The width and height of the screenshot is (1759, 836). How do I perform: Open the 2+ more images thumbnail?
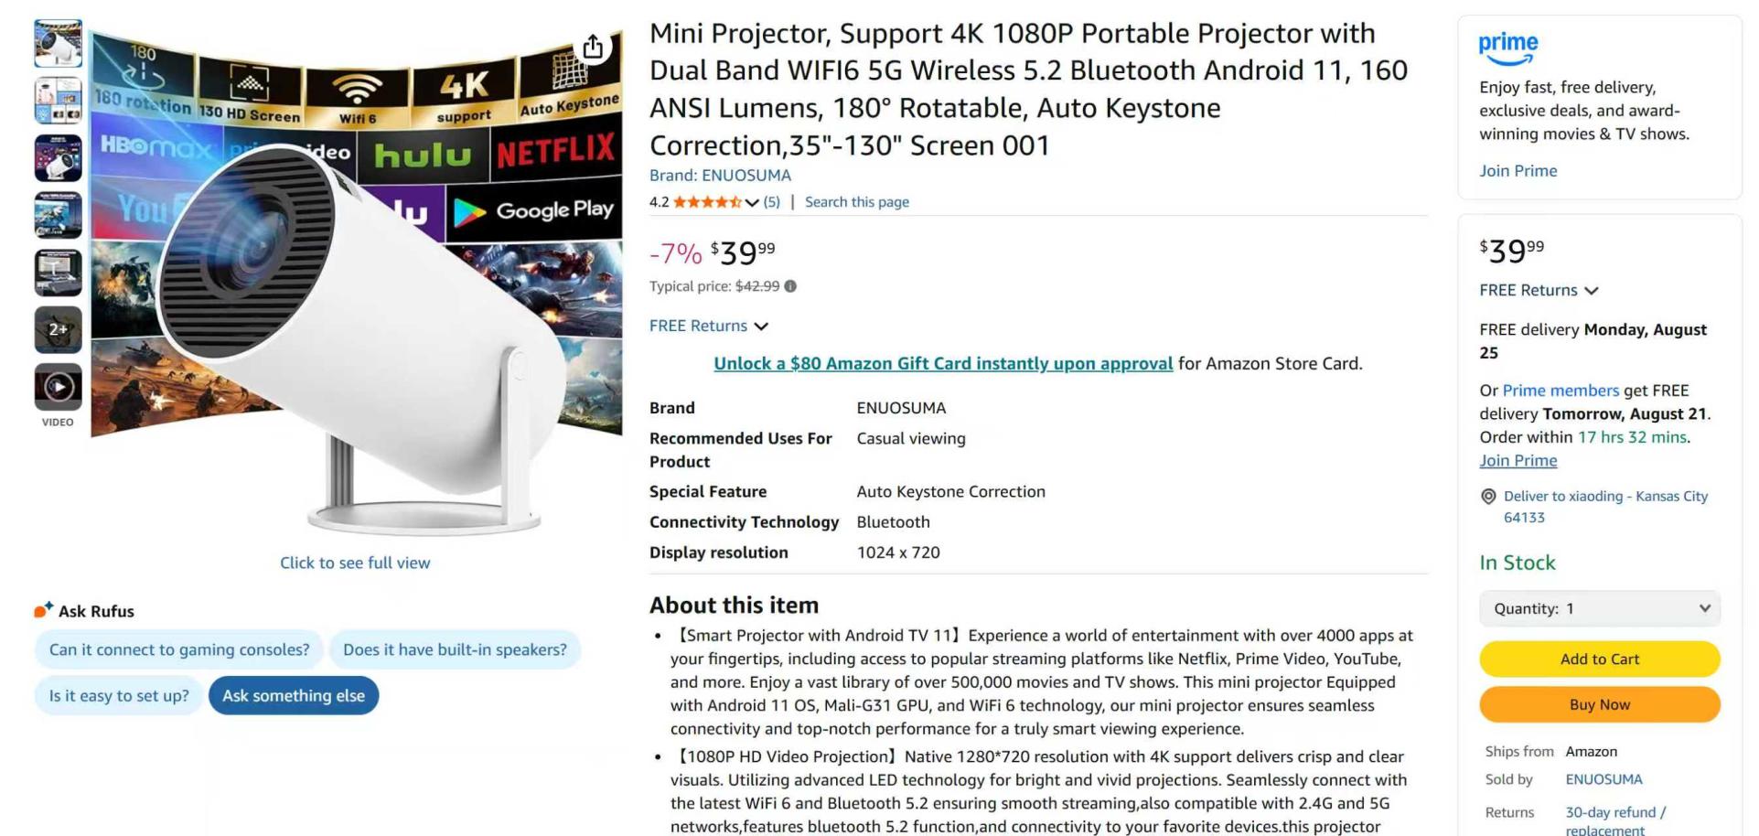pos(58,329)
